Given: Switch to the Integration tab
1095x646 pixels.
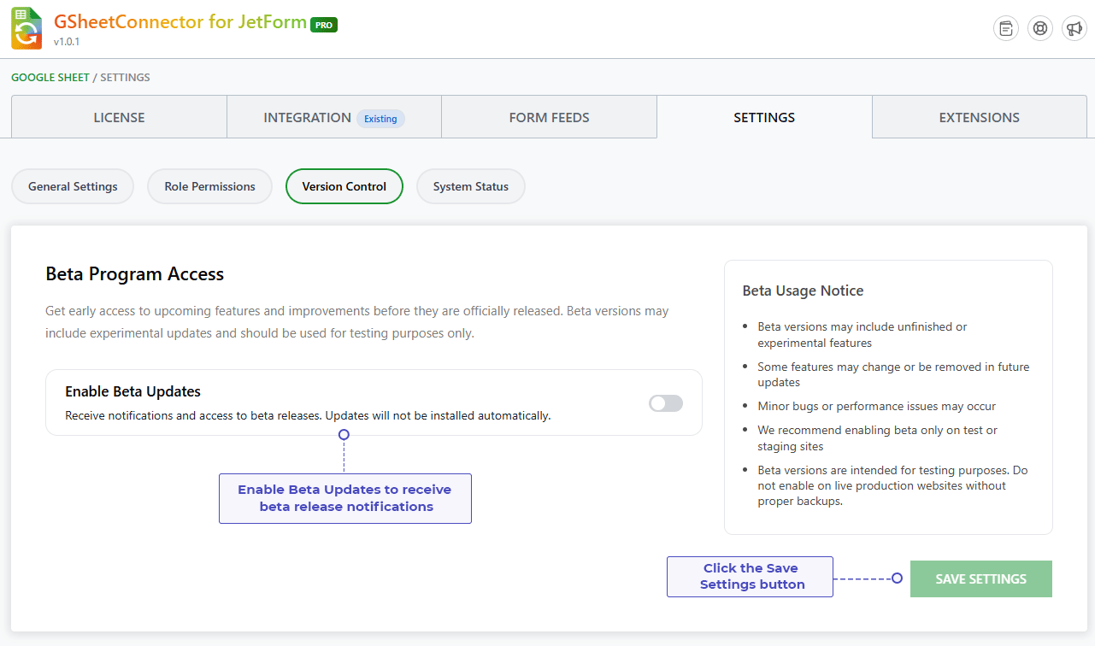Looking at the screenshot, I should (x=334, y=117).
